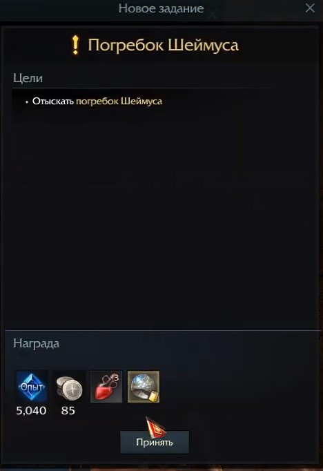Click the number 3 badge on the potion
Image resolution: width=323 pixels, height=471 pixels.
point(116,377)
